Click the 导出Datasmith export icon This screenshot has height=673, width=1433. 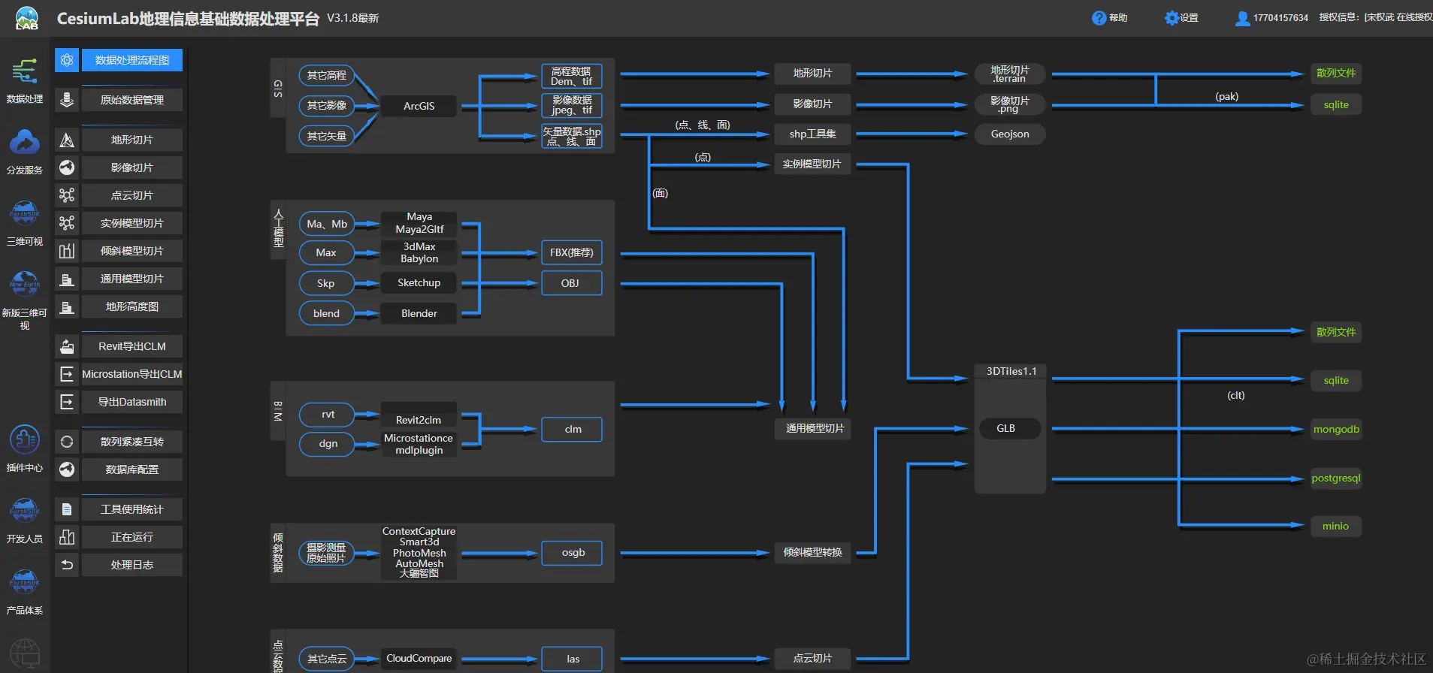point(67,402)
